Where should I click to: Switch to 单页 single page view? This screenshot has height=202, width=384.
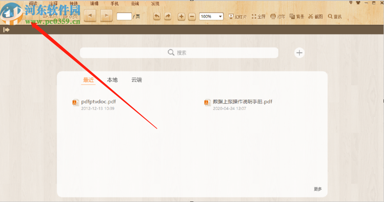tap(50, 16)
